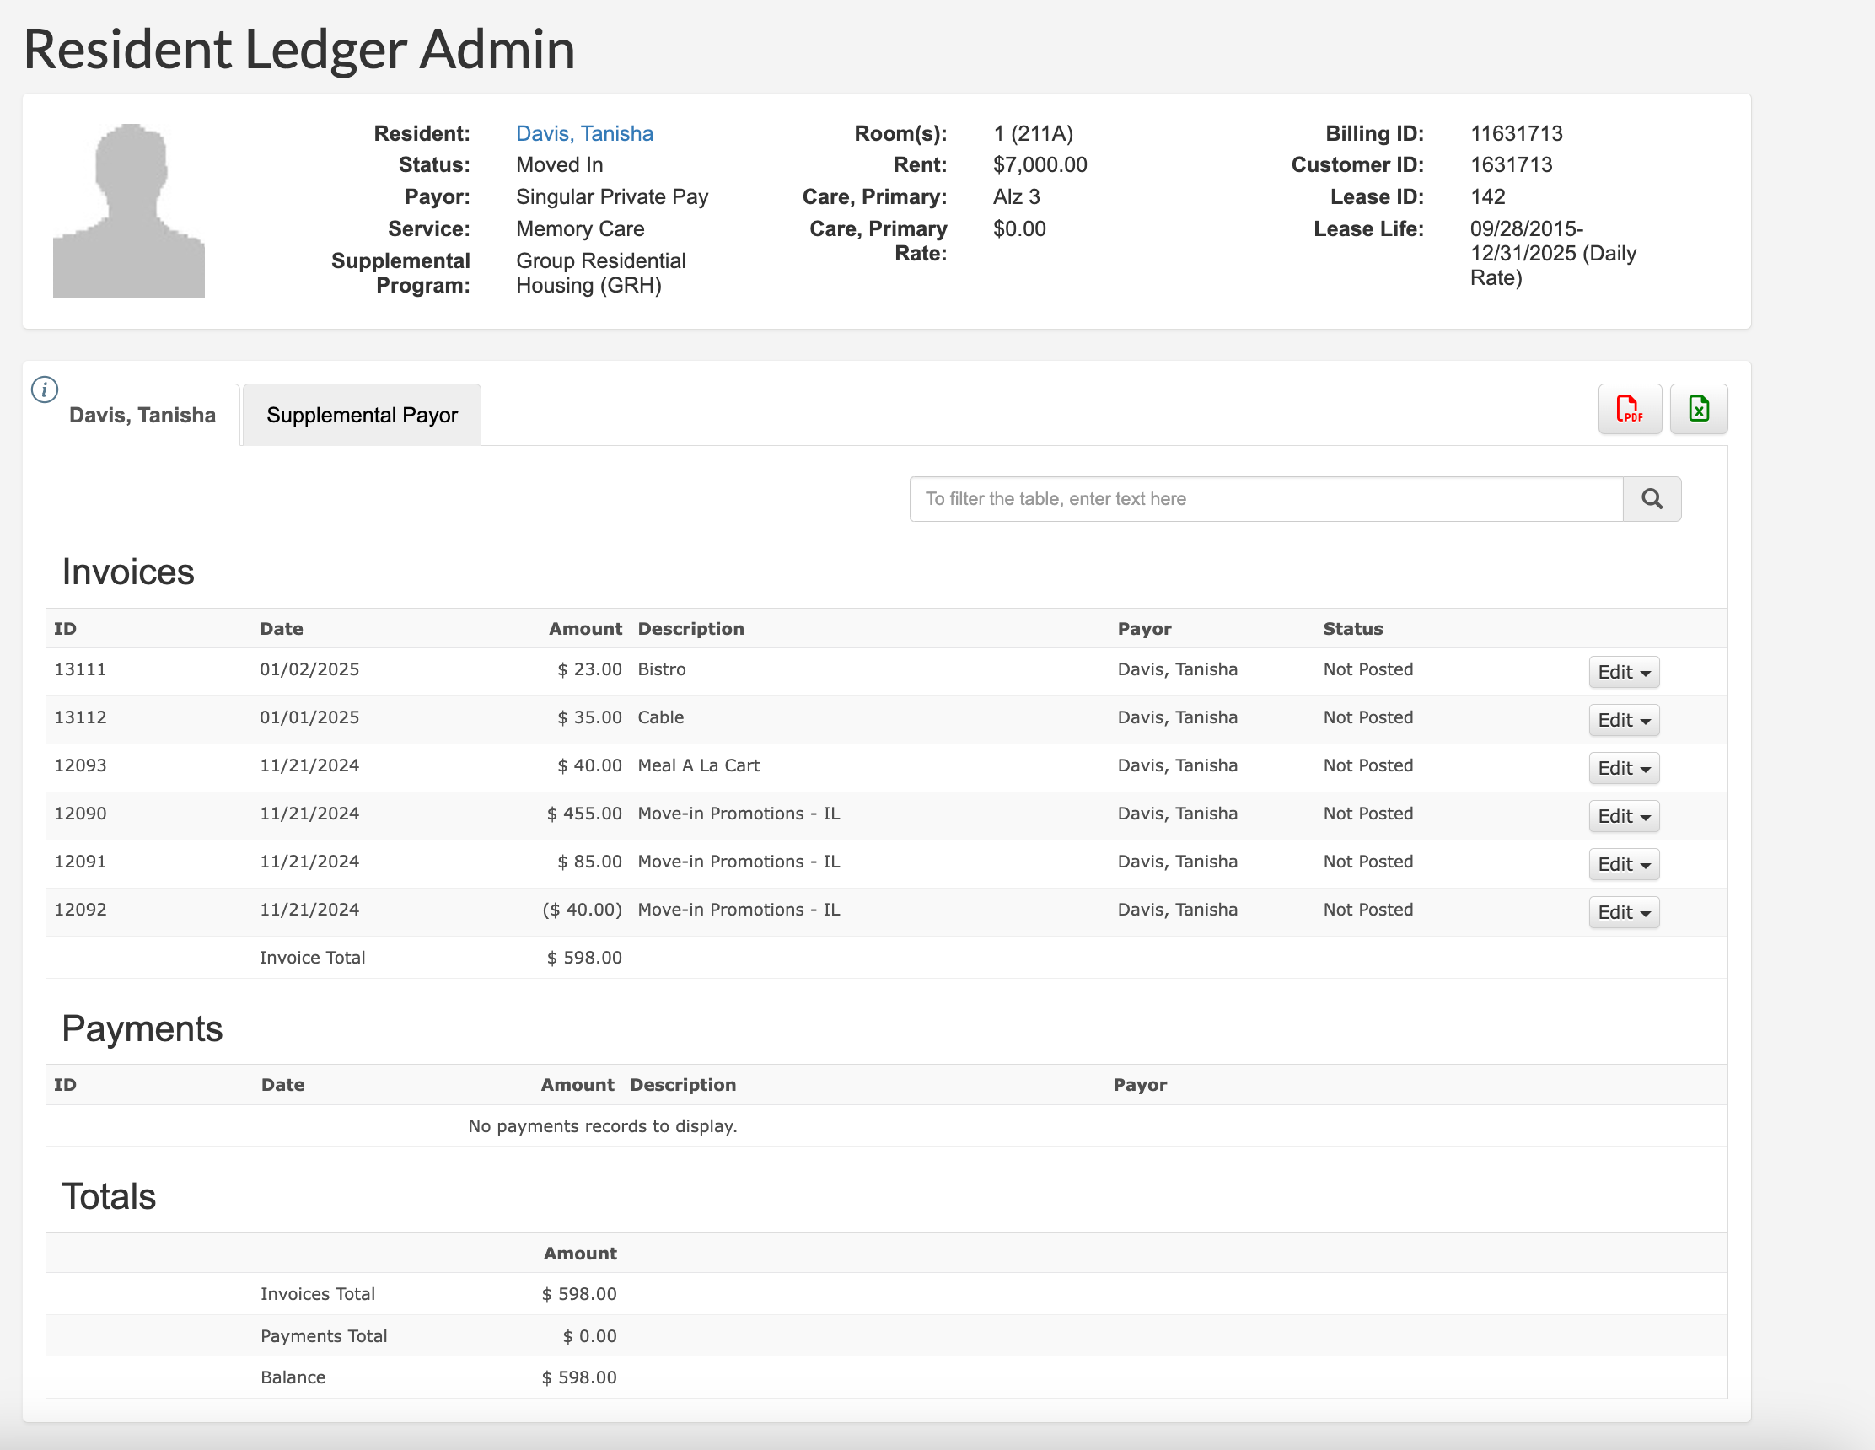This screenshot has width=1875, height=1450.
Task: Open Edit menu for invoice 12092
Action: click(1623, 913)
